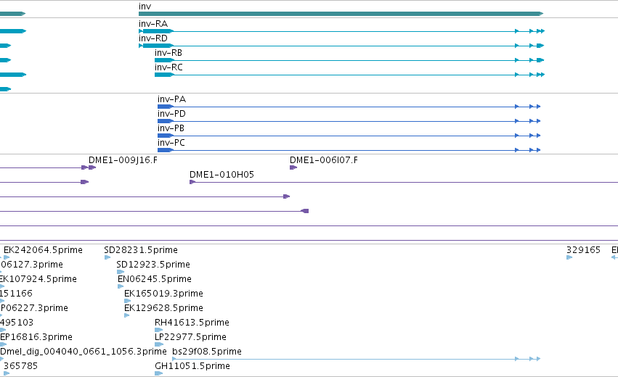Select the inv-PA protein label
618x377 pixels.
pos(171,99)
